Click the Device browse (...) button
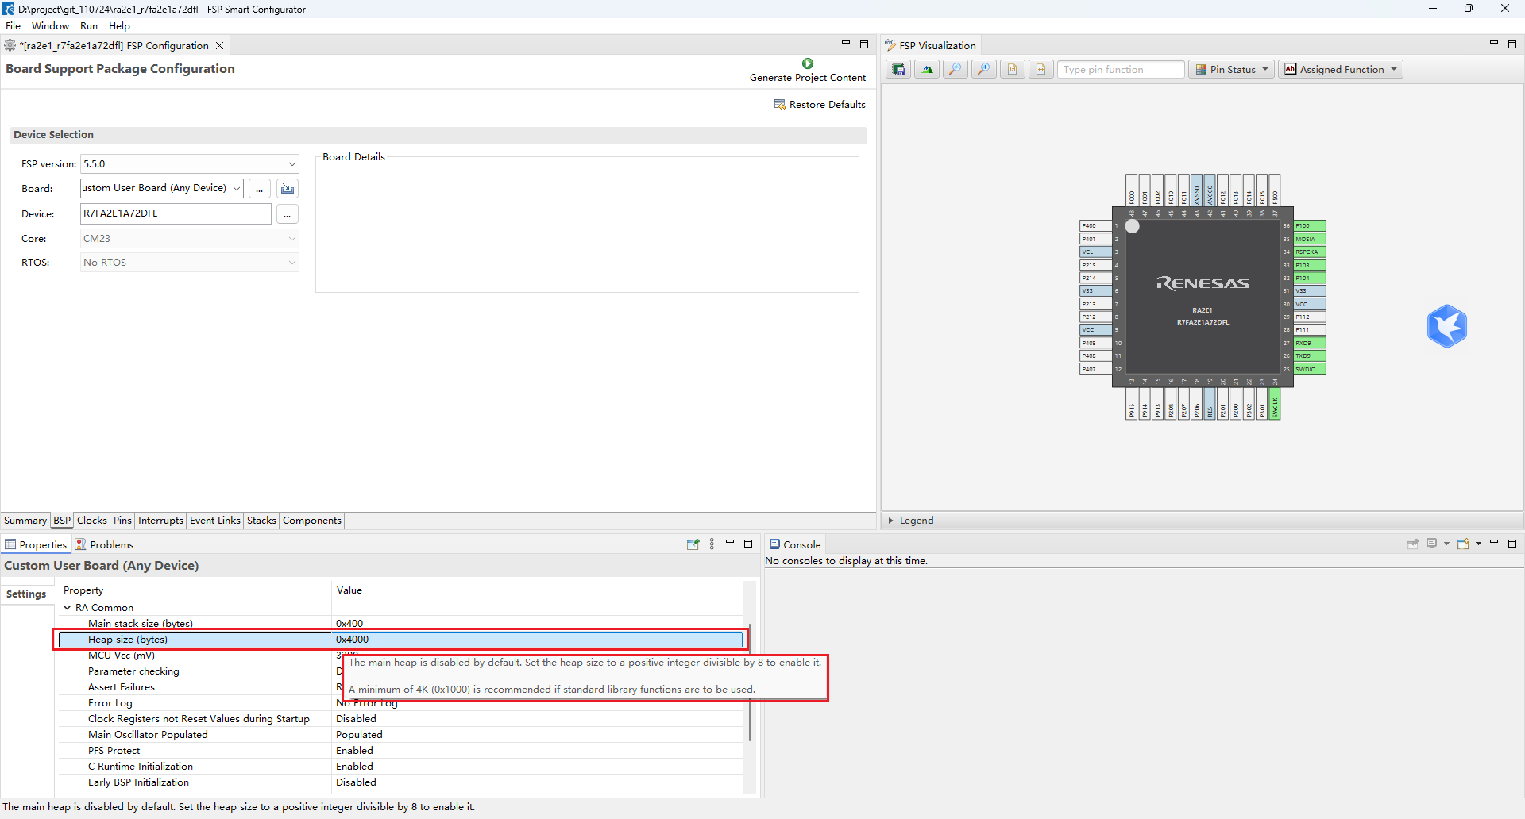Screen dimensions: 1525x819 pyautogui.click(x=287, y=214)
